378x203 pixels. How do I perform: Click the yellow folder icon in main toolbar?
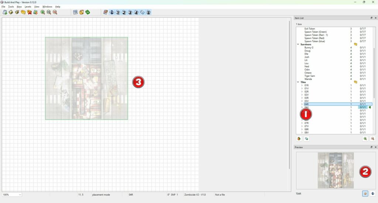click(x=23, y=12)
